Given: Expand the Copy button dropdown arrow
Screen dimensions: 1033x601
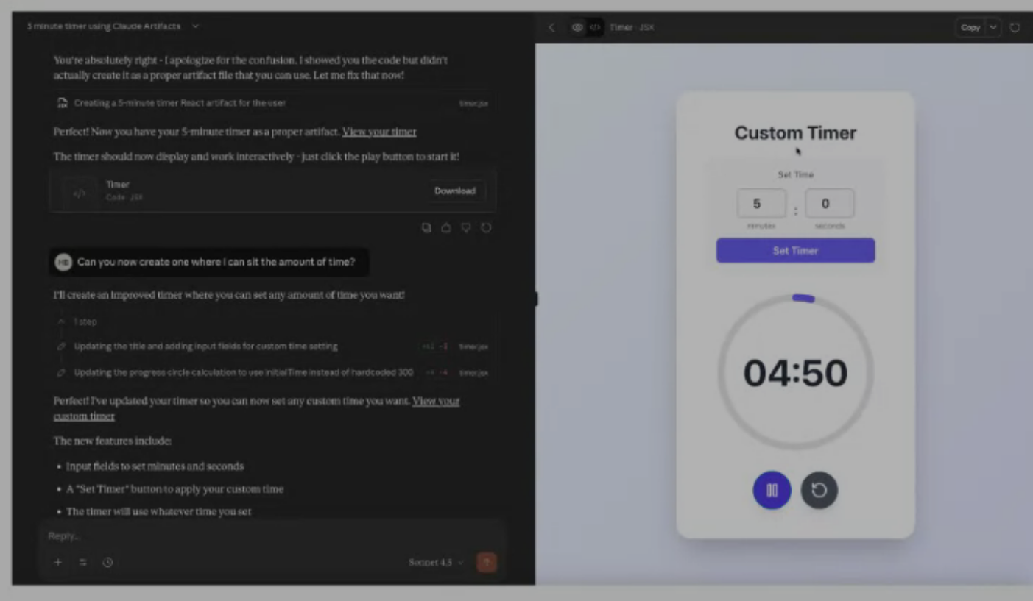Looking at the screenshot, I should pos(993,27).
